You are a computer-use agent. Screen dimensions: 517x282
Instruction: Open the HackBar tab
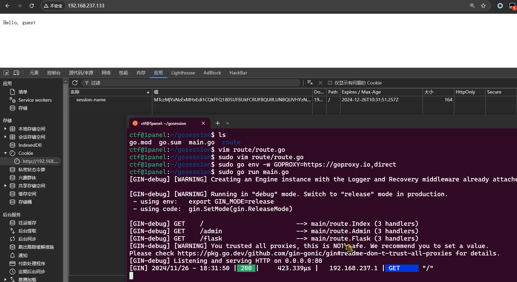(x=238, y=73)
